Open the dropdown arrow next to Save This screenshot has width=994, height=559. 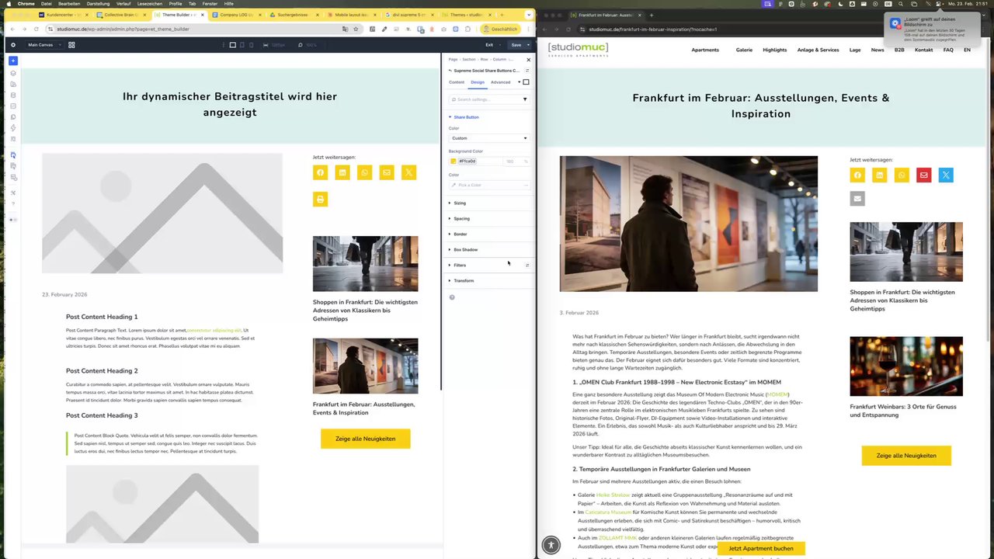pos(528,45)
